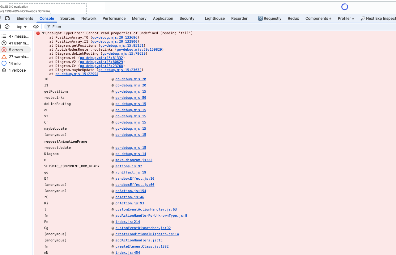The image size is (396, 255).
Task: Collapse the Uncaught TypeError stack trace triangle
Action: click(43, 33)
